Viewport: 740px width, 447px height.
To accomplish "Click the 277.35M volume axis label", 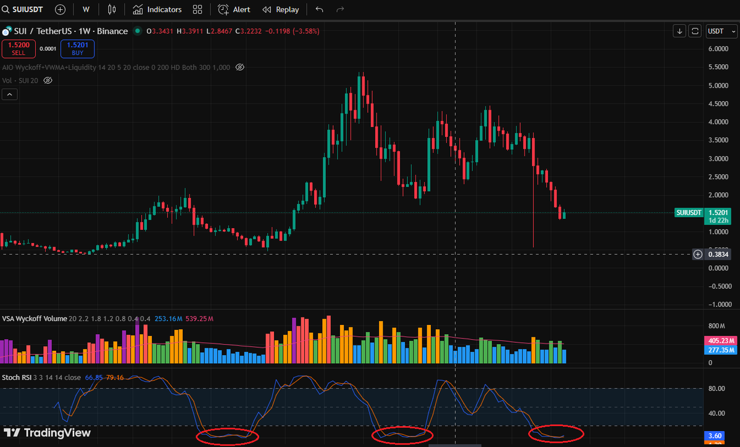I will pos(721,350).
